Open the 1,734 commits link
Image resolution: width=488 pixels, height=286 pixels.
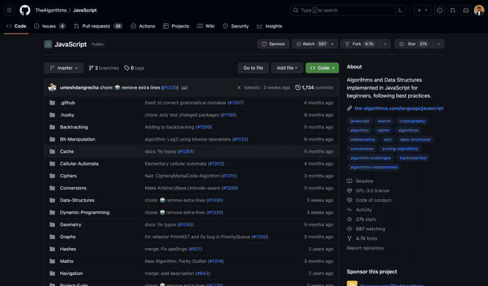314,87
